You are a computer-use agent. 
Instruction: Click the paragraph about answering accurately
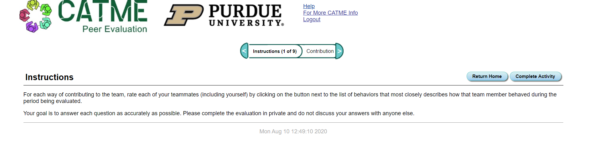(219, 113)
